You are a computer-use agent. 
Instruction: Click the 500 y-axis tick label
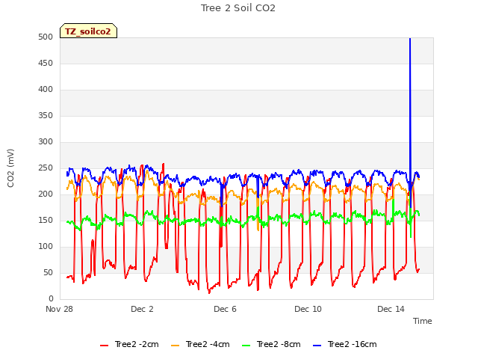click(46, 37)
